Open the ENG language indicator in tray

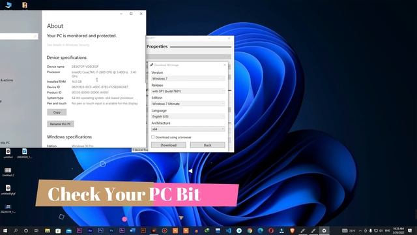pyautogui.click(x=388, y=230)
